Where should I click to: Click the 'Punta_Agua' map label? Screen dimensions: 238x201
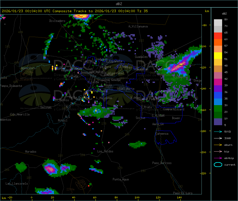click(121, 179)
